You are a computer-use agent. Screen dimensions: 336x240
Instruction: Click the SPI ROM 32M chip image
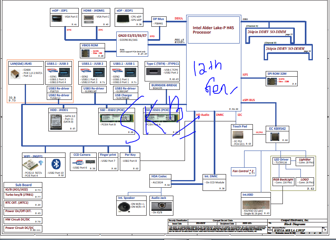coord(272,81)
